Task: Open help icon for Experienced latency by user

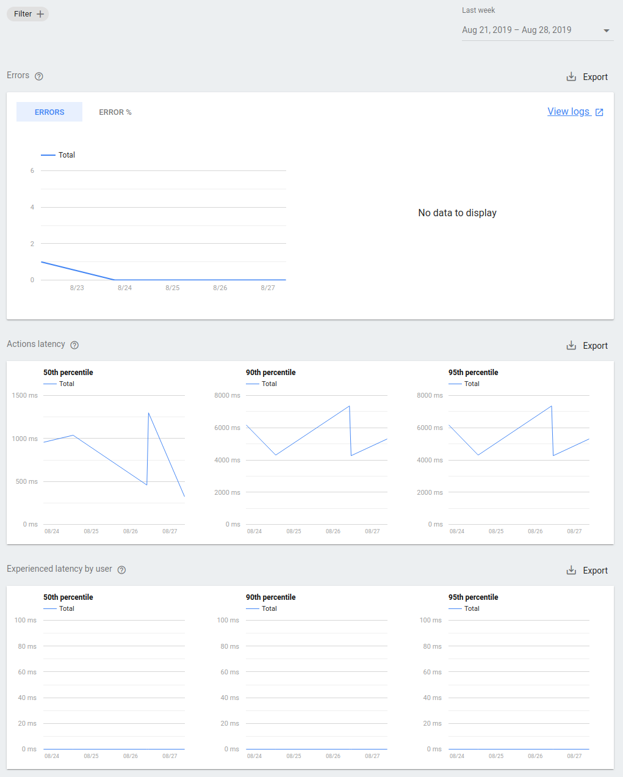Action: [x=121, y=570]
